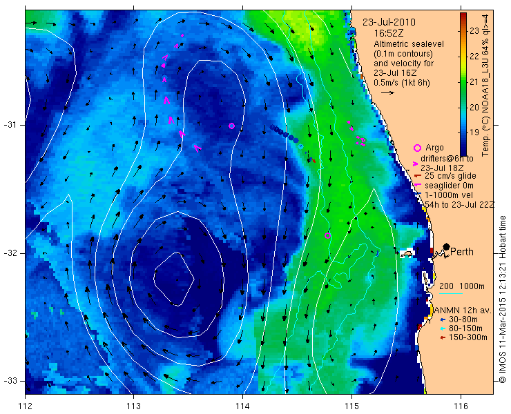Click the black Perth location dot
Viewport: 511px width, 414px height.
click(447, 246)
